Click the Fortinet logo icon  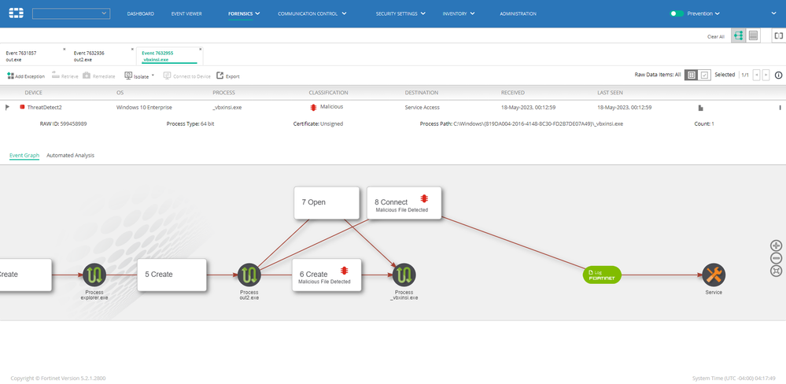16,13
